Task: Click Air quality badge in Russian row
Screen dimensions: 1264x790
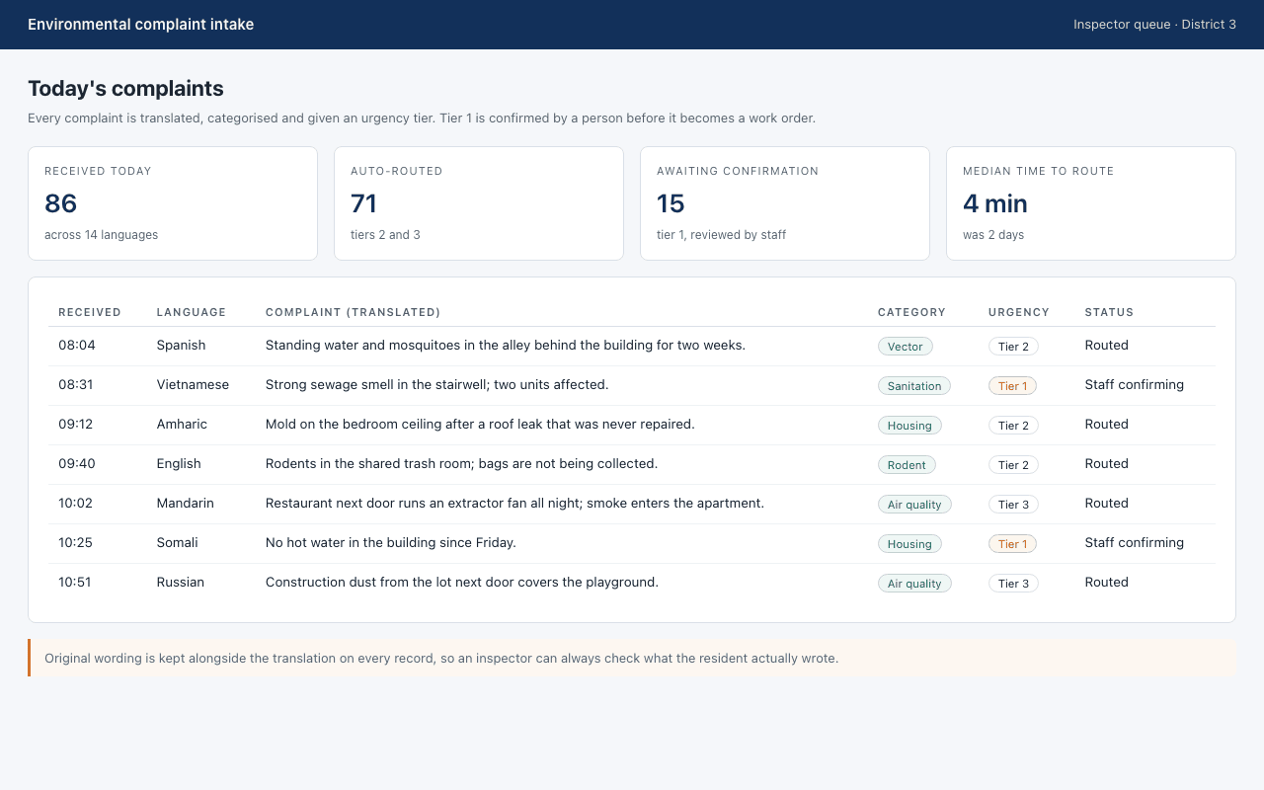Action: (x=914, y=584)
